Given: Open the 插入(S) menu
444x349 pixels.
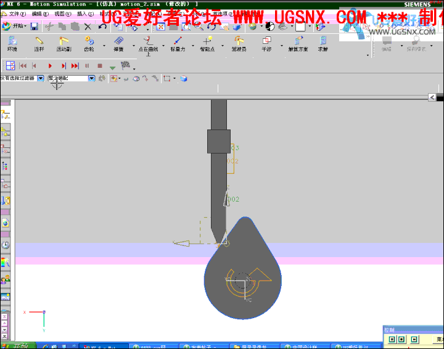Looking at the screenshot, I should [85, 14].
